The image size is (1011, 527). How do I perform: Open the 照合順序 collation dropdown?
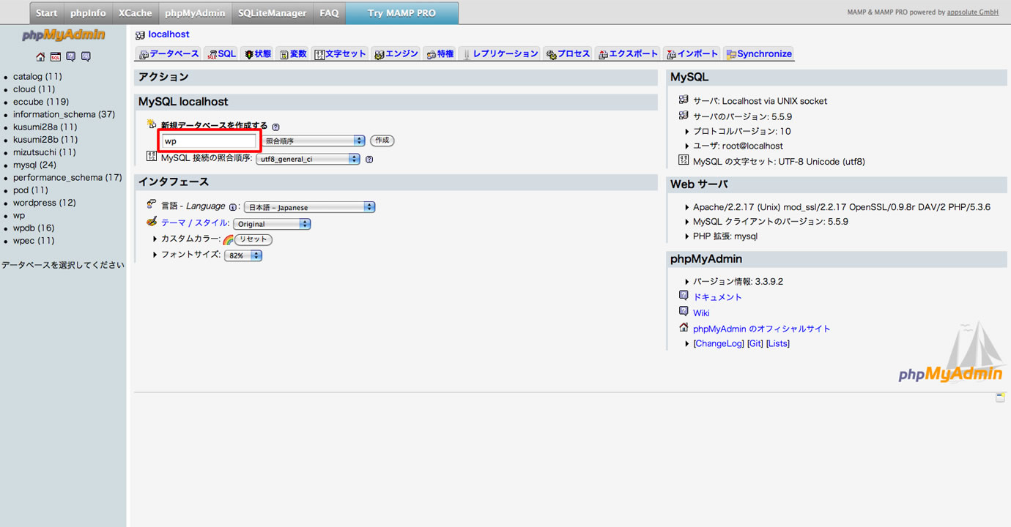point(314,141)
